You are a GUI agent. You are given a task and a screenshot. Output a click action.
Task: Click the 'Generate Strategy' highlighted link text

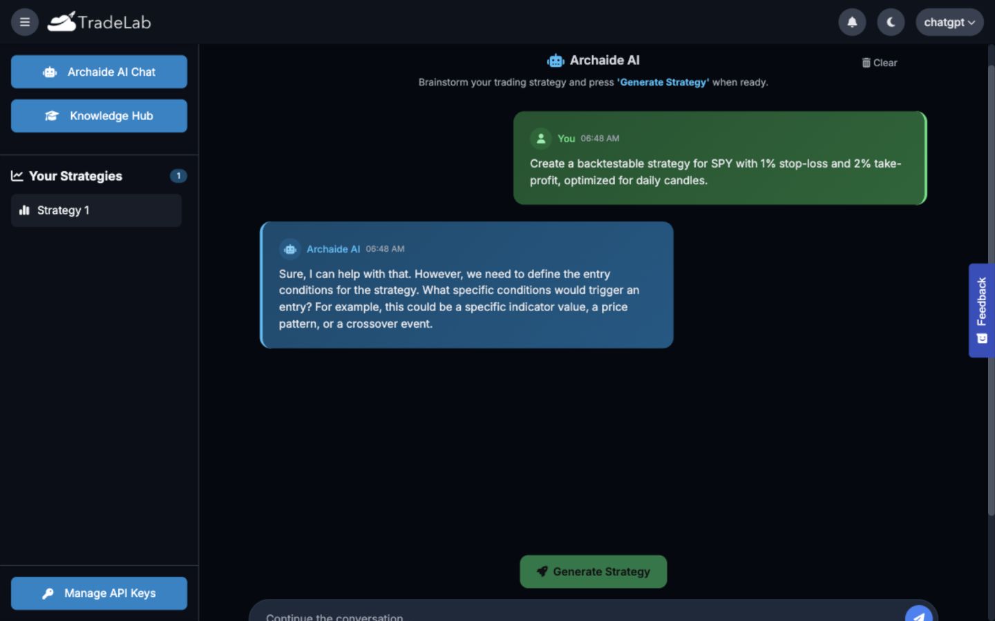pos(663,82)
